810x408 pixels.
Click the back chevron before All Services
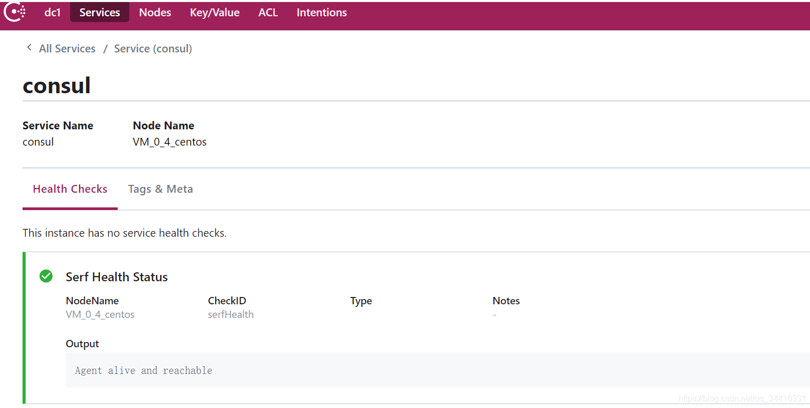[x=29, y=48]
